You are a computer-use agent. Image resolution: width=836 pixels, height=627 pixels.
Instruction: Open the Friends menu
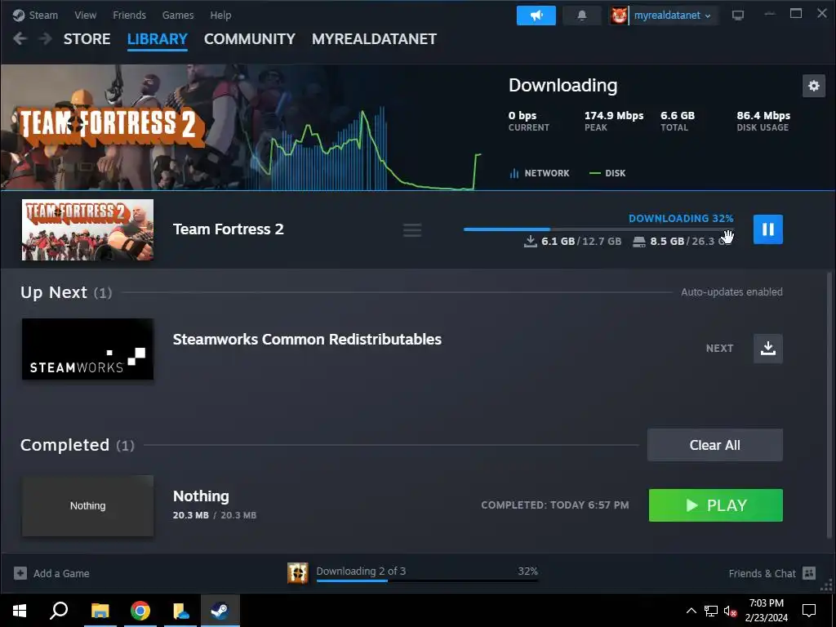click(129, 15)
